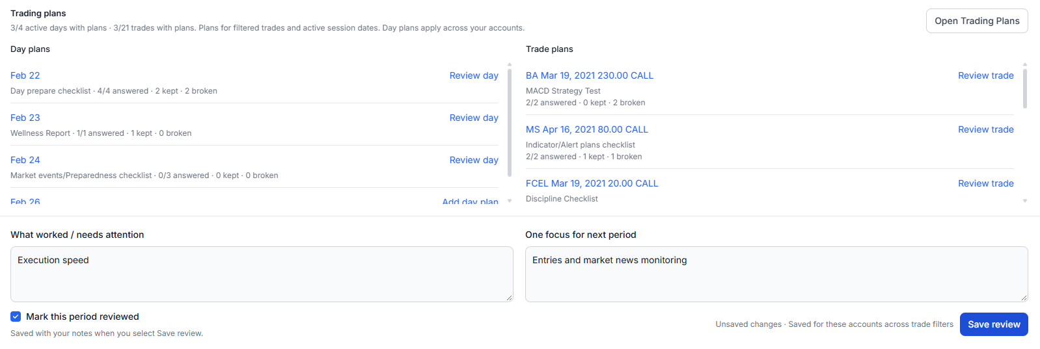
Task: Select 'Market events/Preparedness checklist' line
Action: 144,175
